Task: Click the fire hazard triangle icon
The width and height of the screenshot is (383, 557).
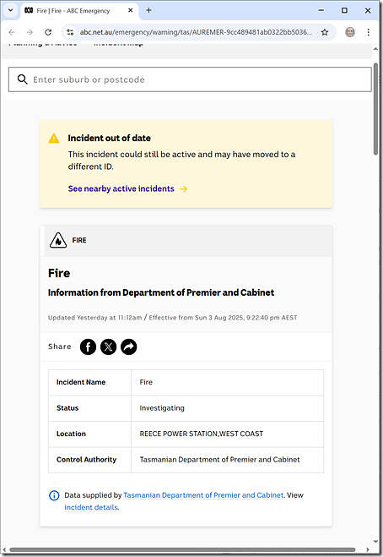Action: [x=58, y=241]
